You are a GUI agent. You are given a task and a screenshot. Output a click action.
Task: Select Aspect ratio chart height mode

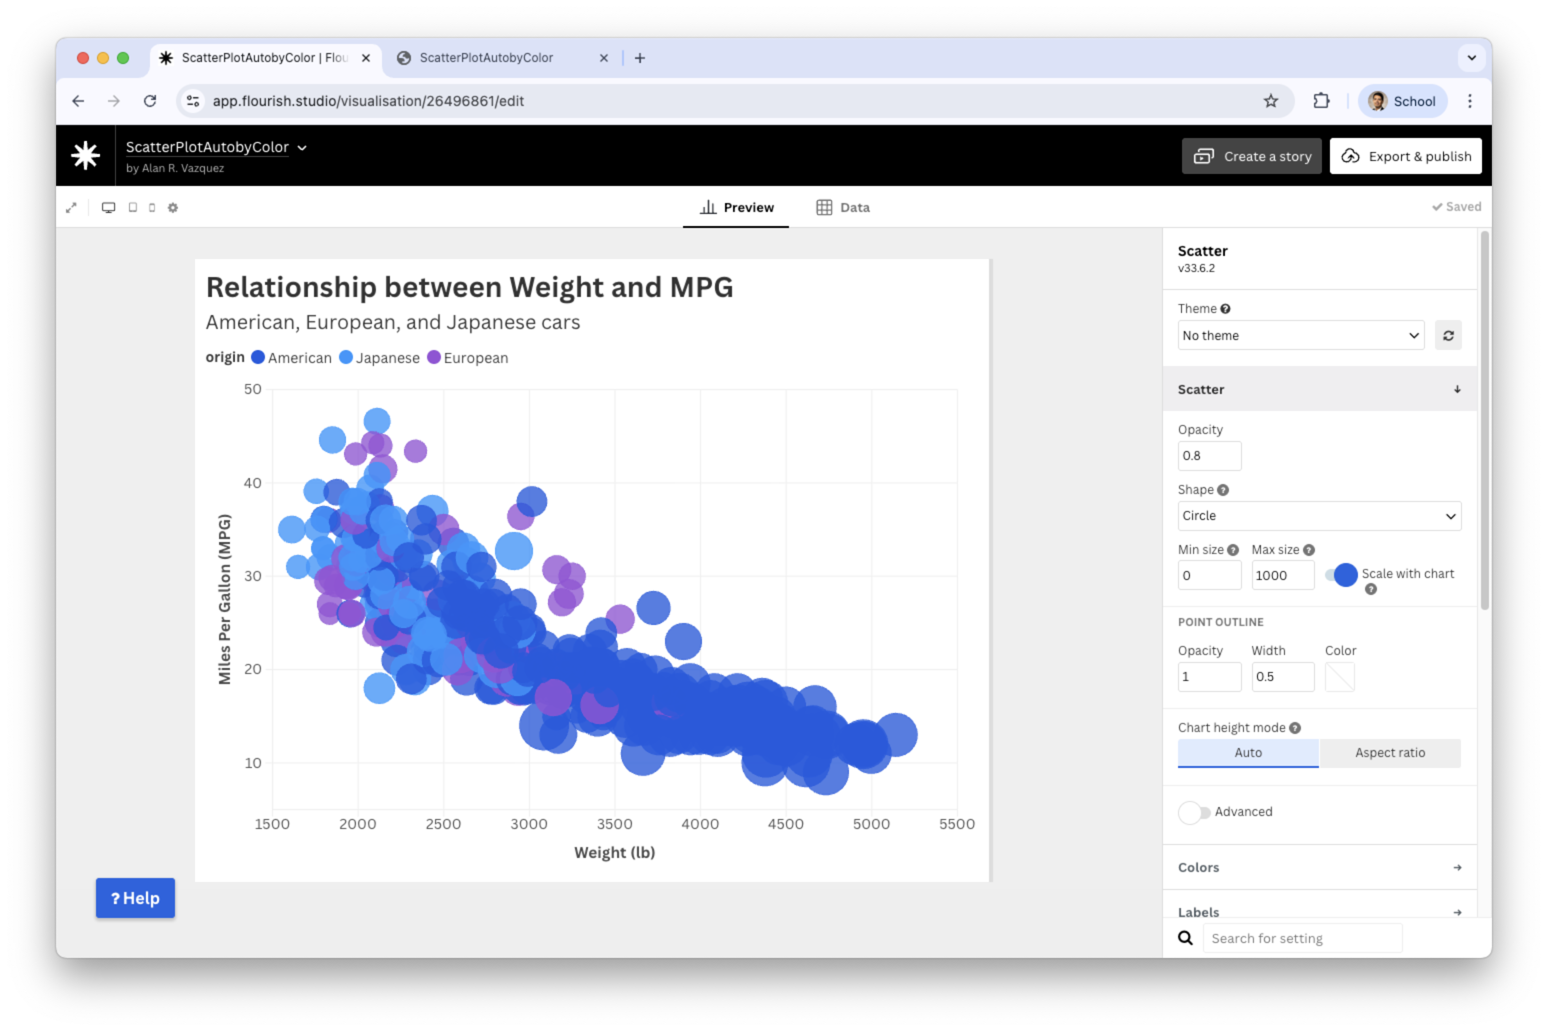(x=1389, y=753)
